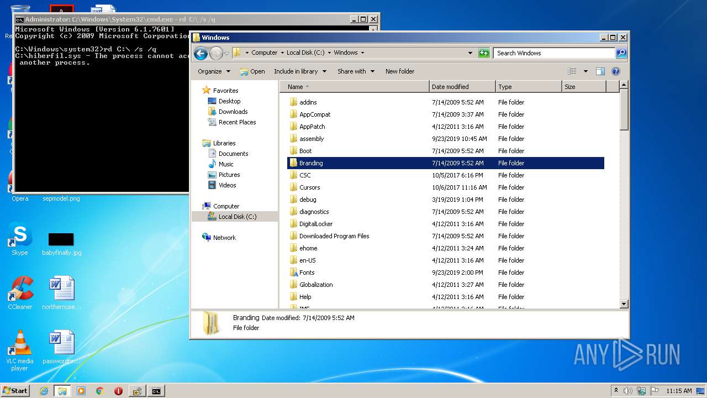Screen dimensions: 707x398
Task: Toggle the preview pane icon
Action: (600, 71)
